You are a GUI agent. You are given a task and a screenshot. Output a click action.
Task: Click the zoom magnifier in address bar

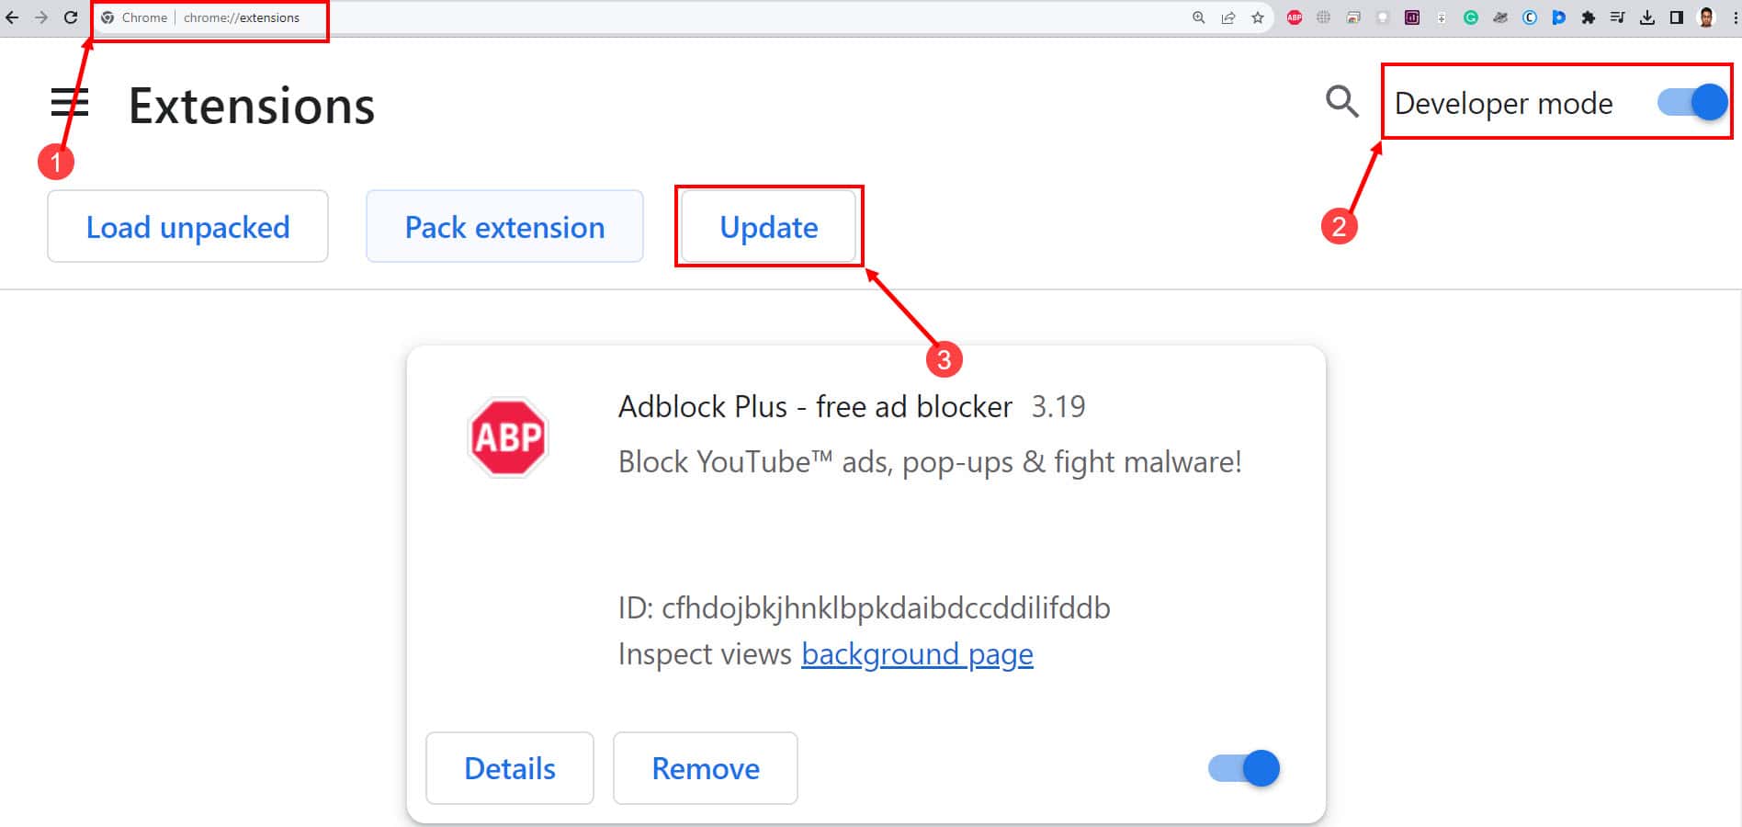coord(1199,17)
